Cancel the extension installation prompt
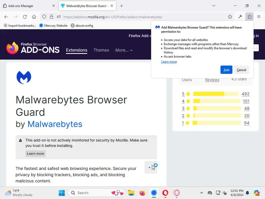 [241, 70]
